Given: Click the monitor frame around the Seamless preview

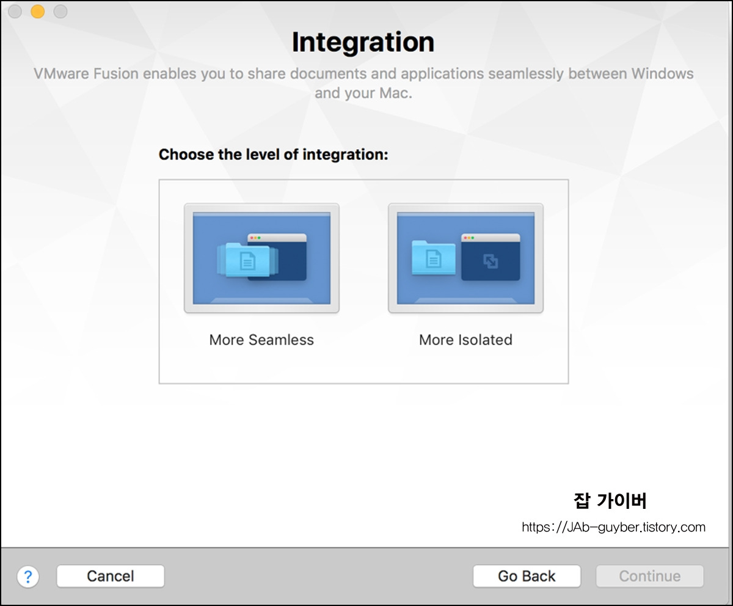Looking at the screenshot, I should tap(261, 310).
